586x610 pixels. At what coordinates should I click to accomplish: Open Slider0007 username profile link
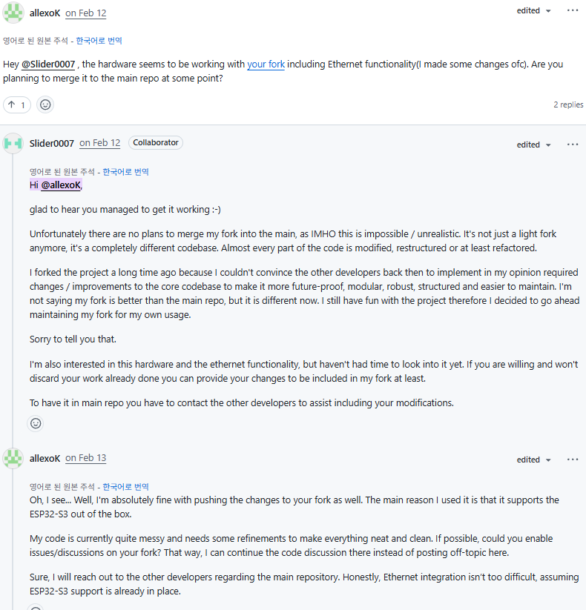[x=51, y=143]
